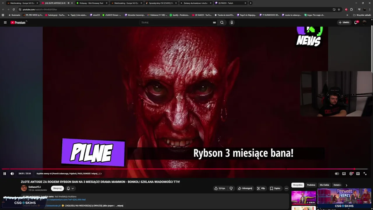Image resolution: width=373 pixels, height=210 pixels.
Task: Switch to the PAGO3 - Twitch tab
Action: point(231,3)
